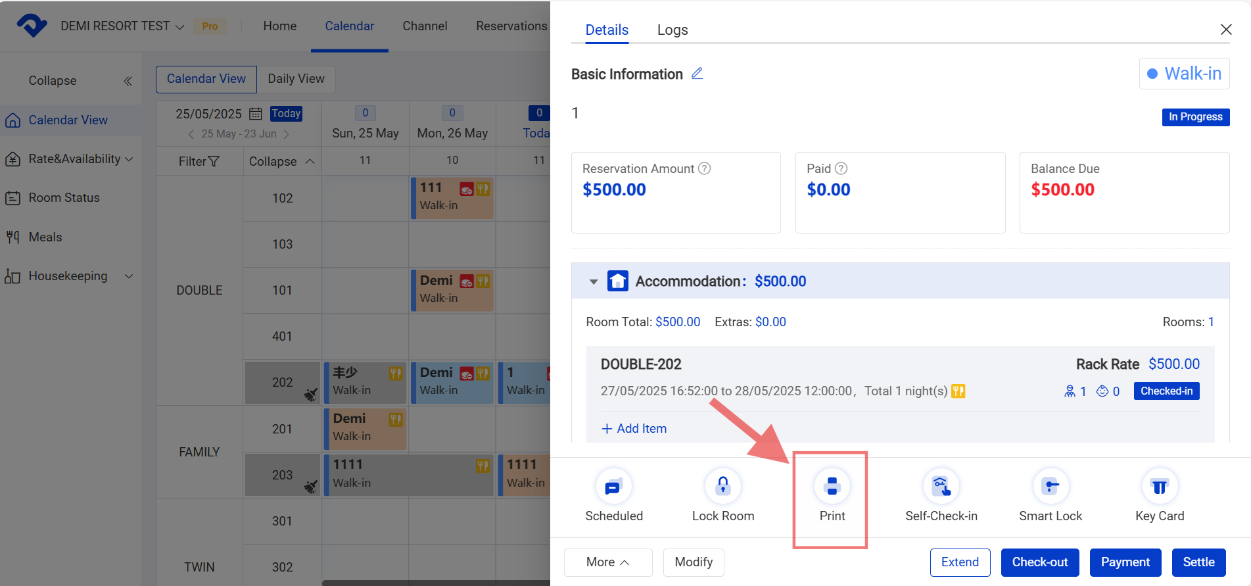Click Reservation Amount help icon
The height and width of the screenshot is (586, 1251).
tap(705, 168)
